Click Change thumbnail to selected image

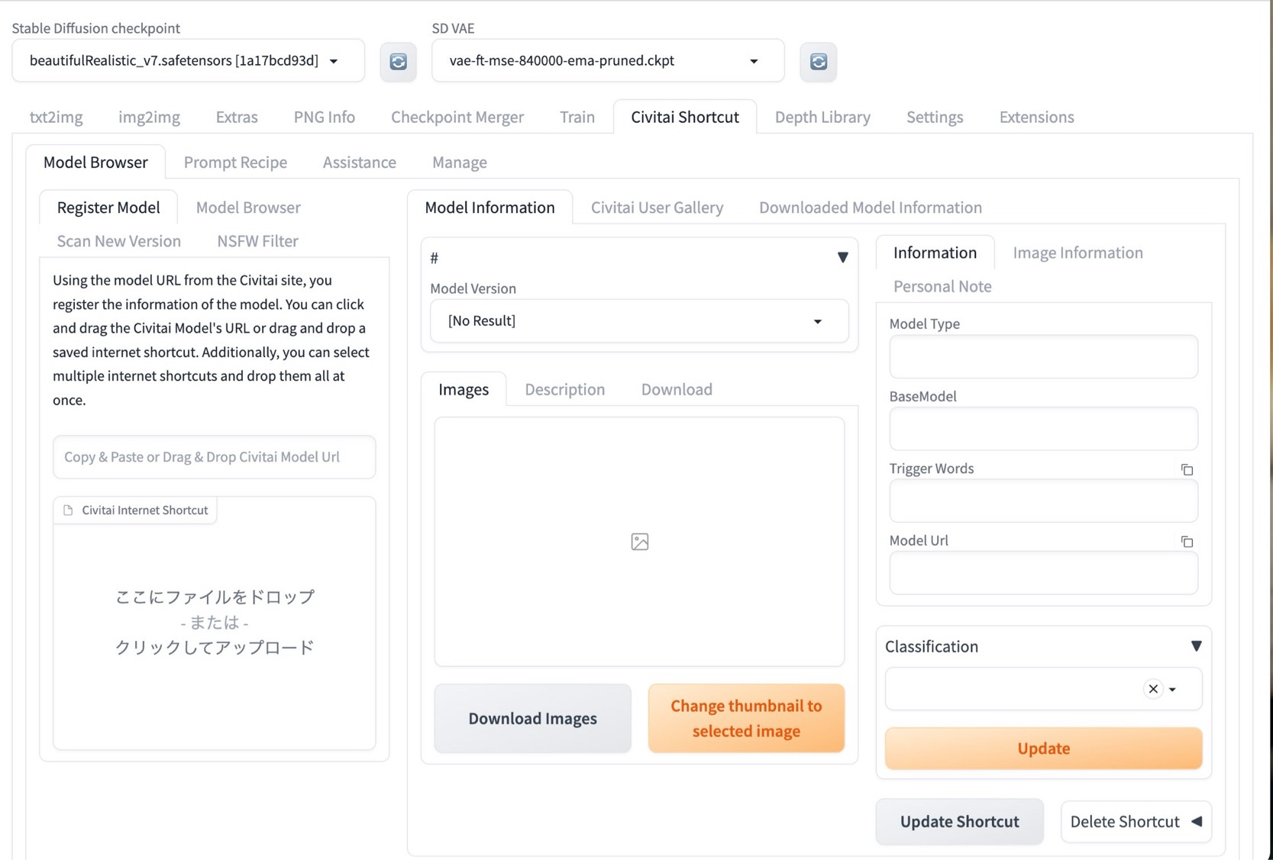coord(746,718)
